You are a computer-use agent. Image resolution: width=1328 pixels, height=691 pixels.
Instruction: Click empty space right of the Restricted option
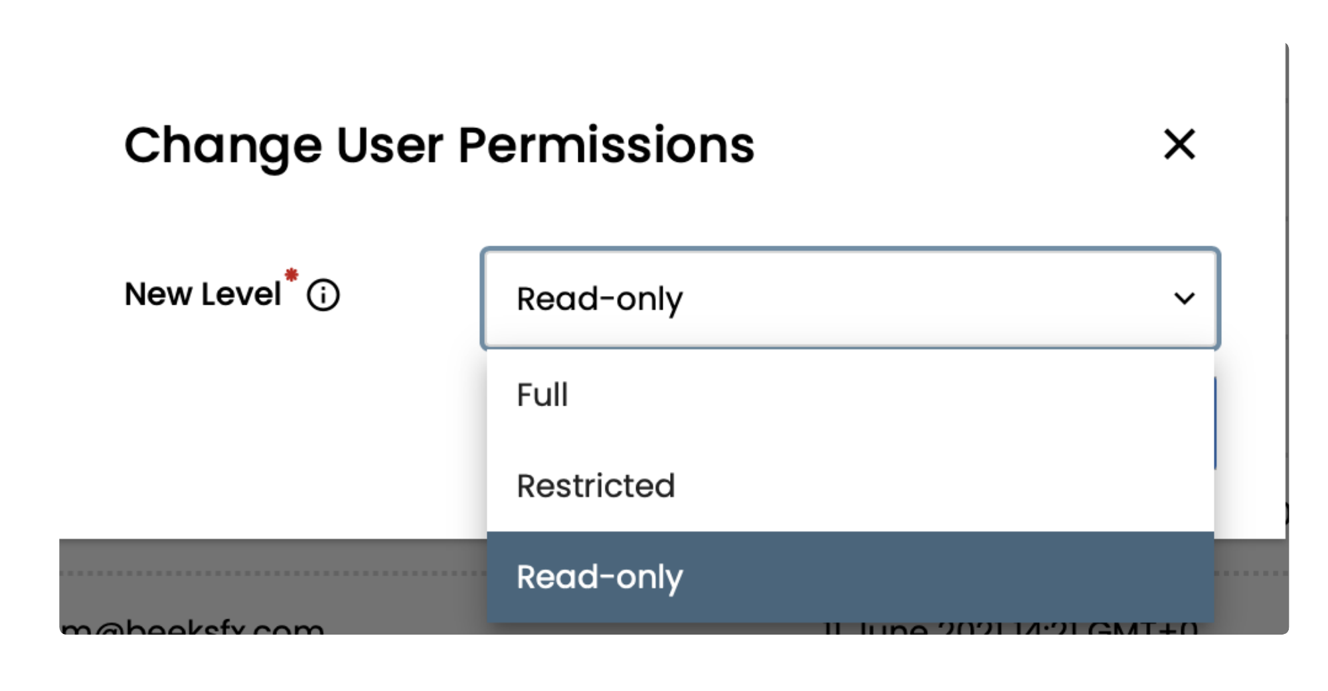click(x=930, y=486)
